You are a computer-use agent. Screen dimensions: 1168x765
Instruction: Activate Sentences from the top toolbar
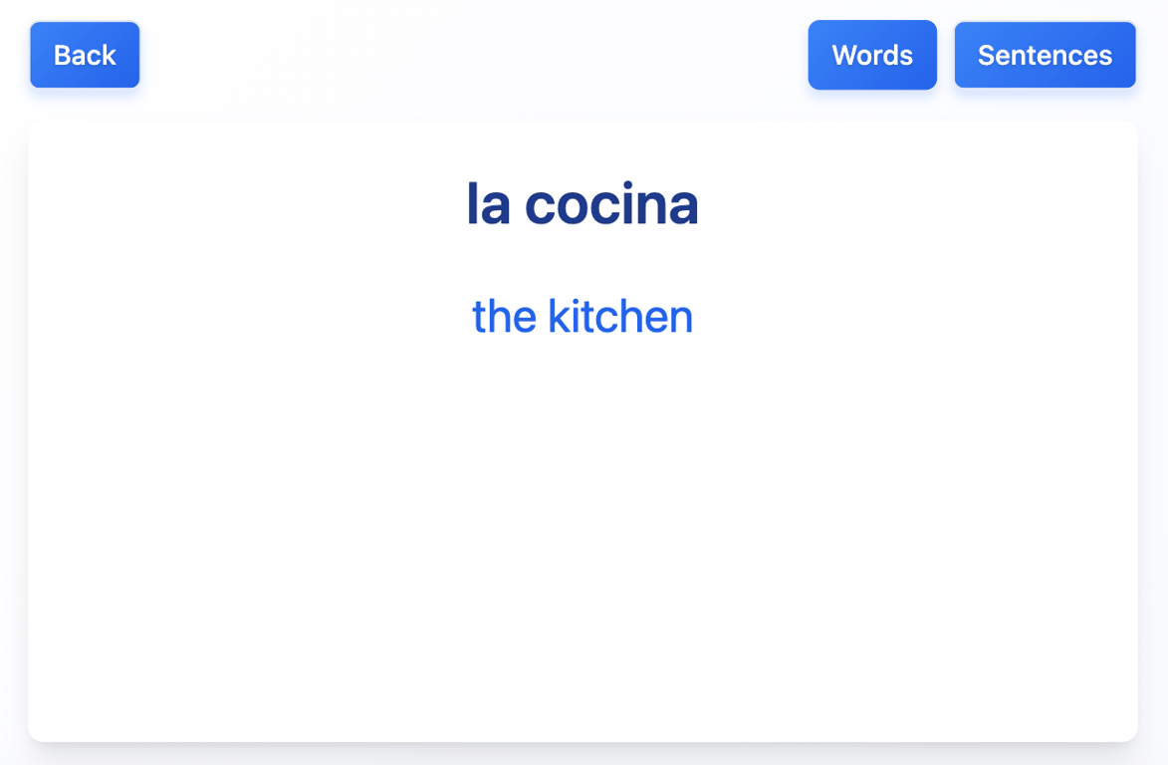tap(1045, 55)
